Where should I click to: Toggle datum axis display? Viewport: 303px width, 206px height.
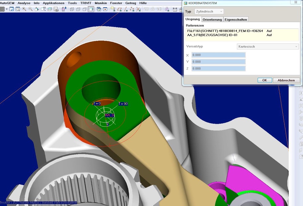[x=126, y=9]
